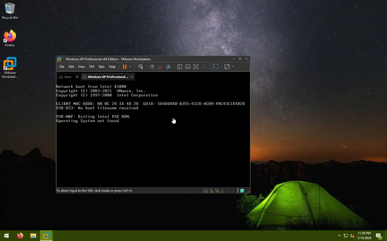387x241 pixels.
Task: Open Firefox from the taskbar
Action: point(20,236)
